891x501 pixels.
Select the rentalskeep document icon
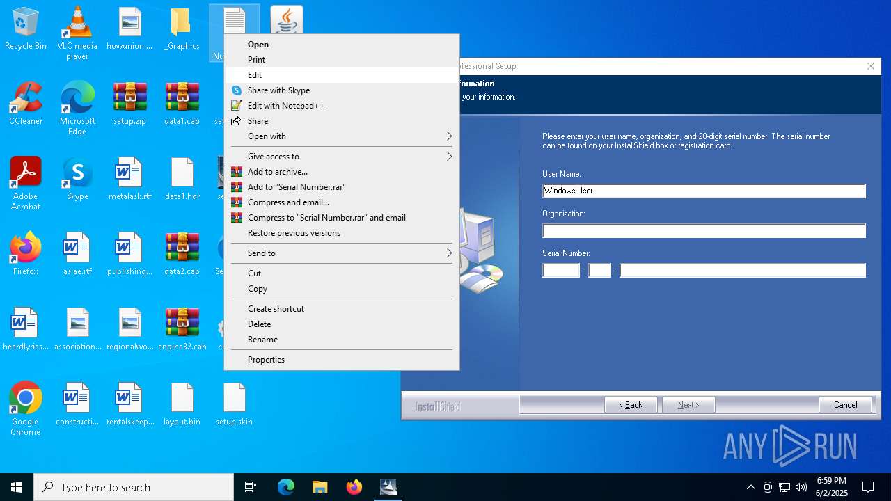[x=129, y=404]
